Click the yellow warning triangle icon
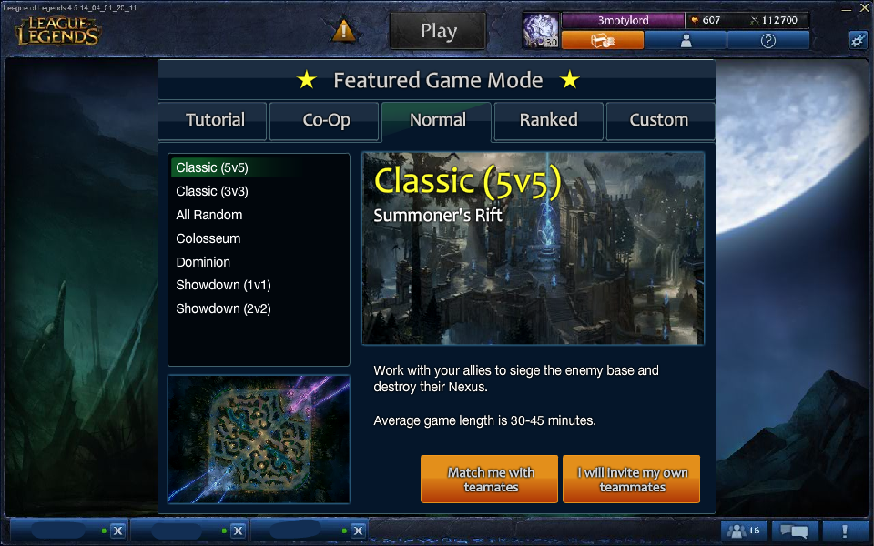874x546 pixels. [343, 31]
